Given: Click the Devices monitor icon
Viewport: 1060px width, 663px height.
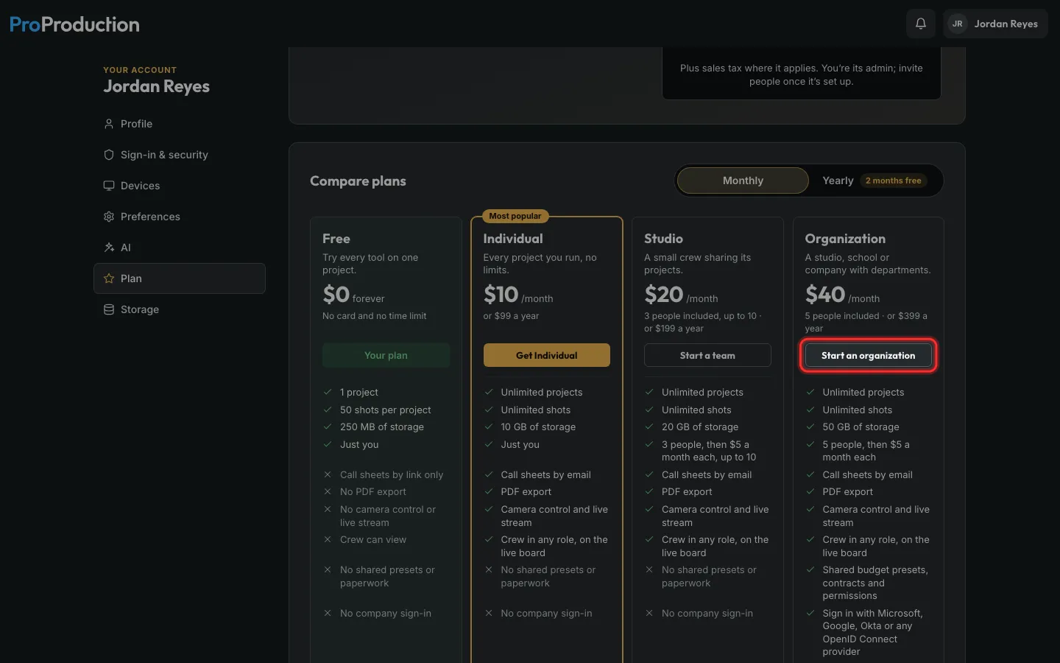Looking at the screenshot, I should tap(109, 186).
